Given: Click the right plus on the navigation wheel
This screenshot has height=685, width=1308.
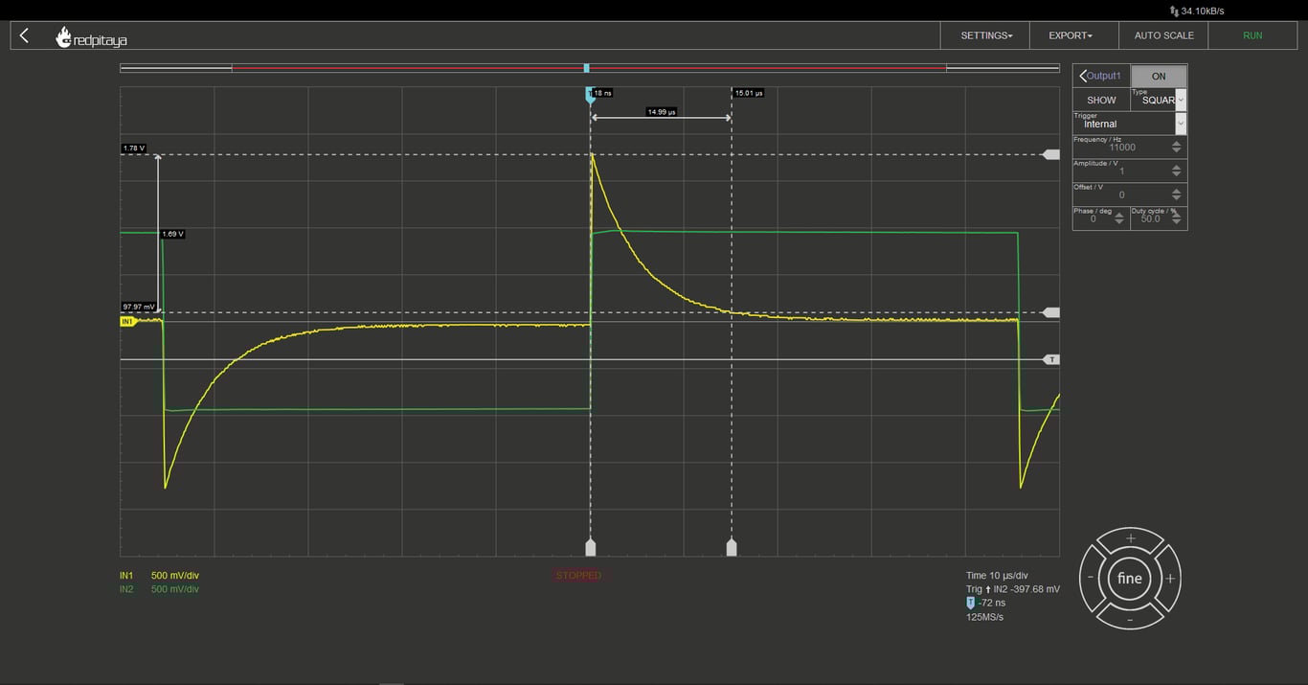Looking at the screenshot, I should pos(1170,579).
